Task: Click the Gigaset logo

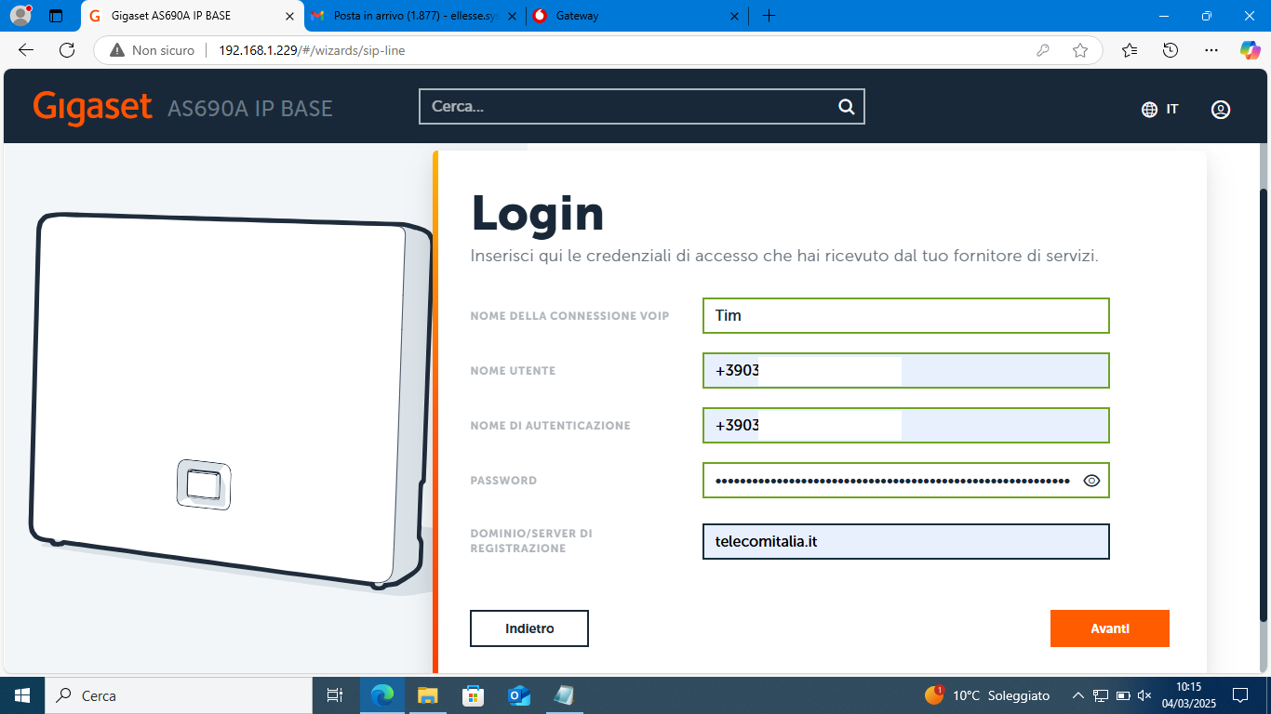Action: click(92, 107)
